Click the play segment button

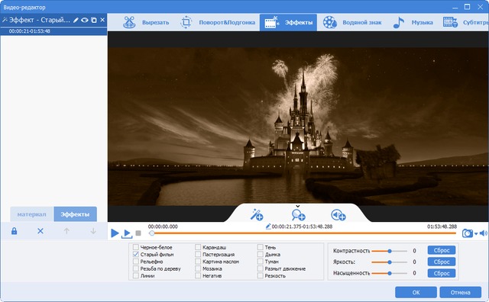click(127, 233)
